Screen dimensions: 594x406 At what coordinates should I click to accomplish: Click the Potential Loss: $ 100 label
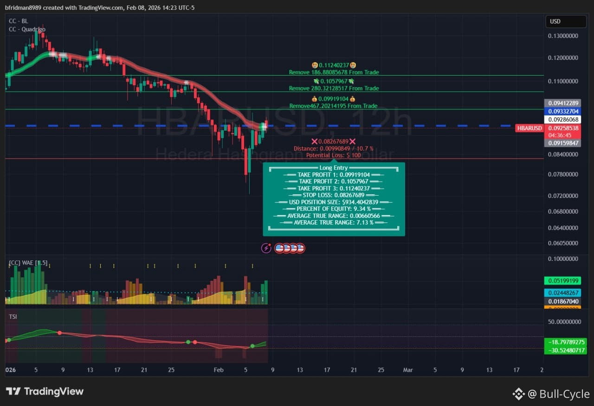[x=334, y=155]
